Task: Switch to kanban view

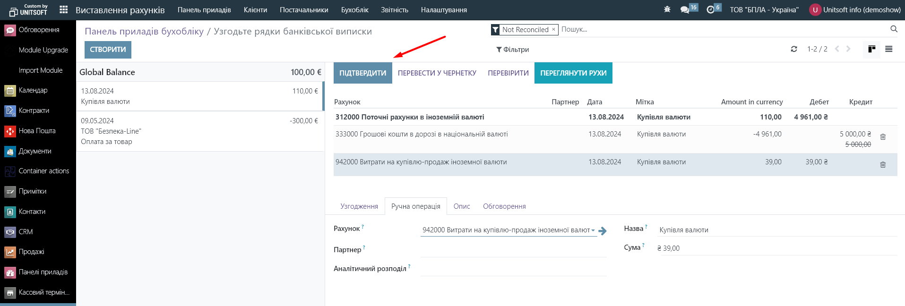Action: tap(872, 49)
